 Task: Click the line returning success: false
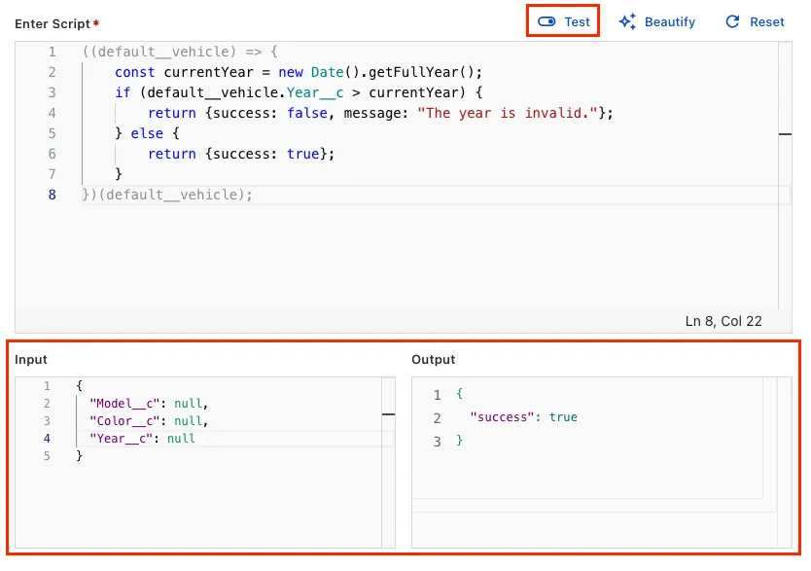coord(380,113)
